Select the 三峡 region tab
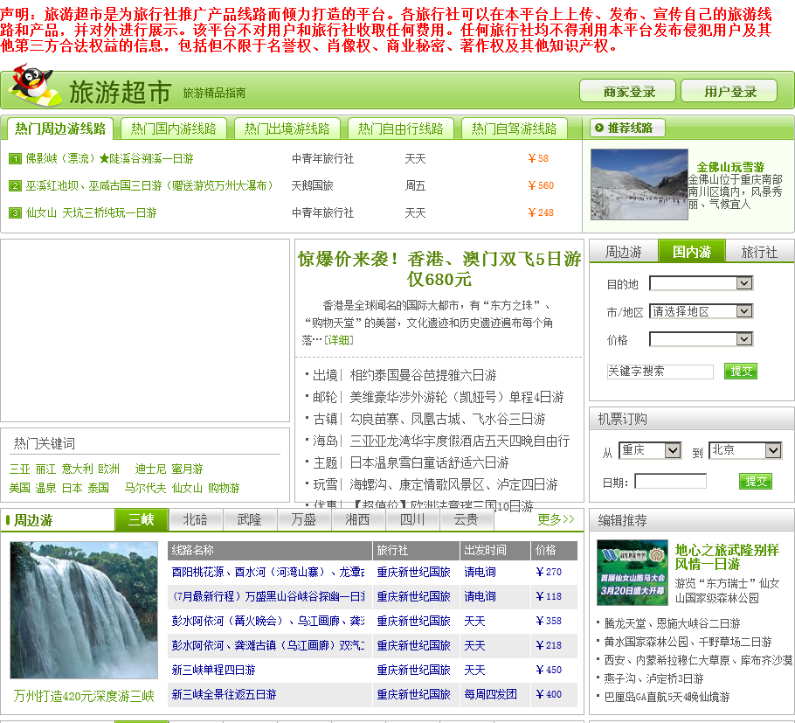Viewport: 795px width, 723px height. tap(141, 519)
